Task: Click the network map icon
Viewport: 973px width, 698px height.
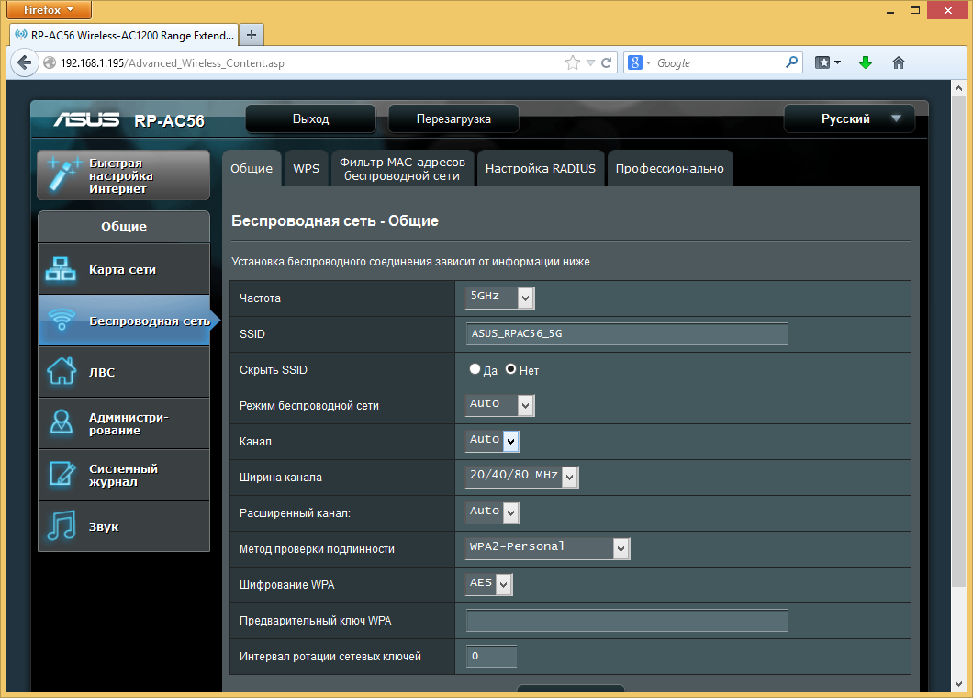Action: point(61,269)
